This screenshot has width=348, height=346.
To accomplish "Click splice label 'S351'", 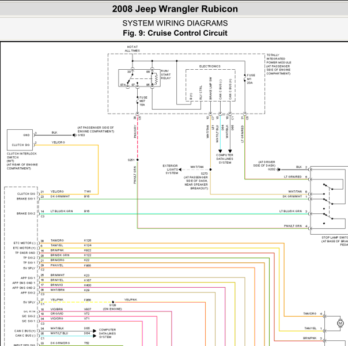I will click(x=131, y=160).
